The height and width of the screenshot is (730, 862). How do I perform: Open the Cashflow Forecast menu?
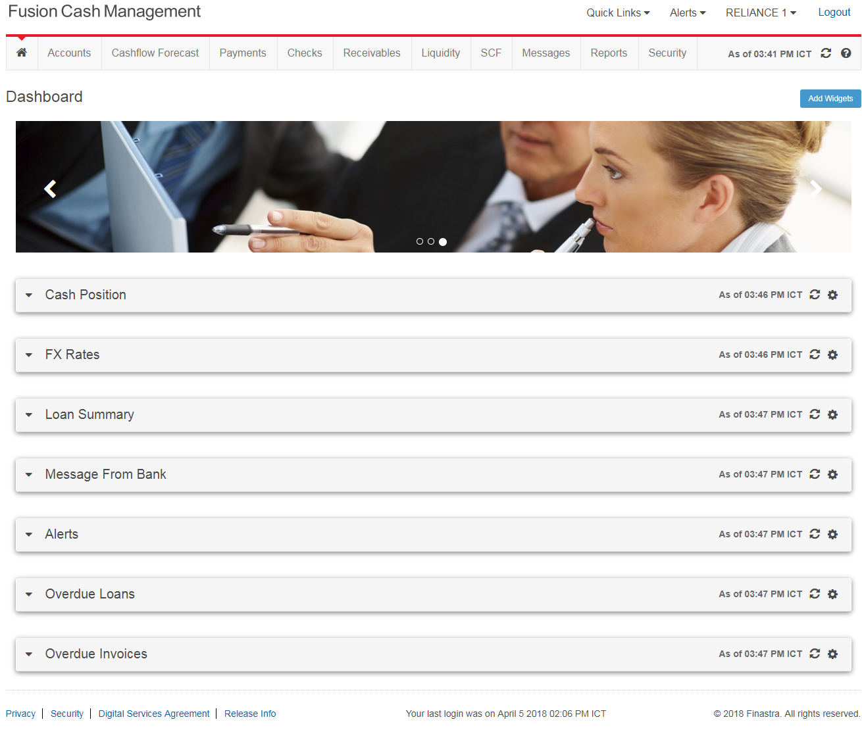pyautogui.click(x=155, y=53)
